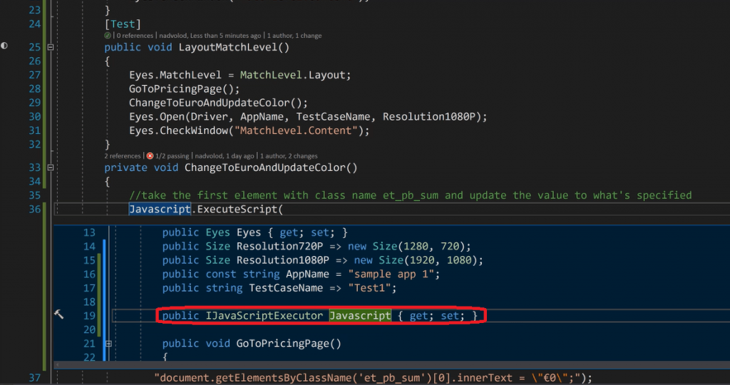Viewport: 730px width, 385px height.
Task: Click 'nadvolod, Less than 5 minutes ago' CodeLens
Action: tap(210, 35)
